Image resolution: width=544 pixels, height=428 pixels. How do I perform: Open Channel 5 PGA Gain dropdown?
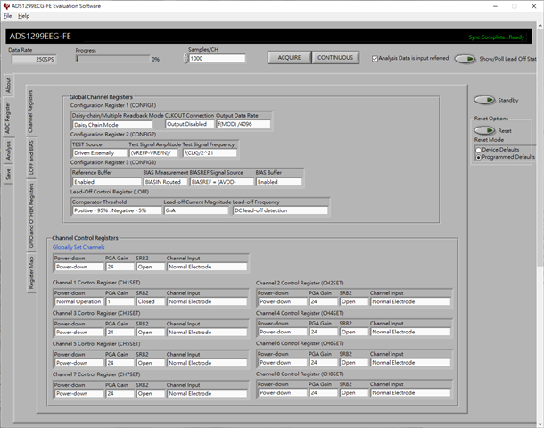[120, 363]
